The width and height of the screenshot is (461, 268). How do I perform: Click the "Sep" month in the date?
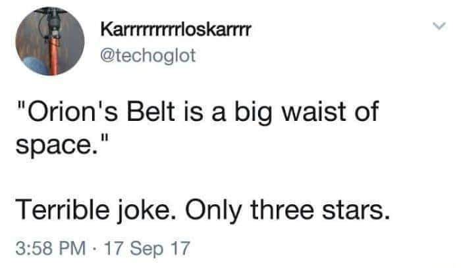pos(146,249)
